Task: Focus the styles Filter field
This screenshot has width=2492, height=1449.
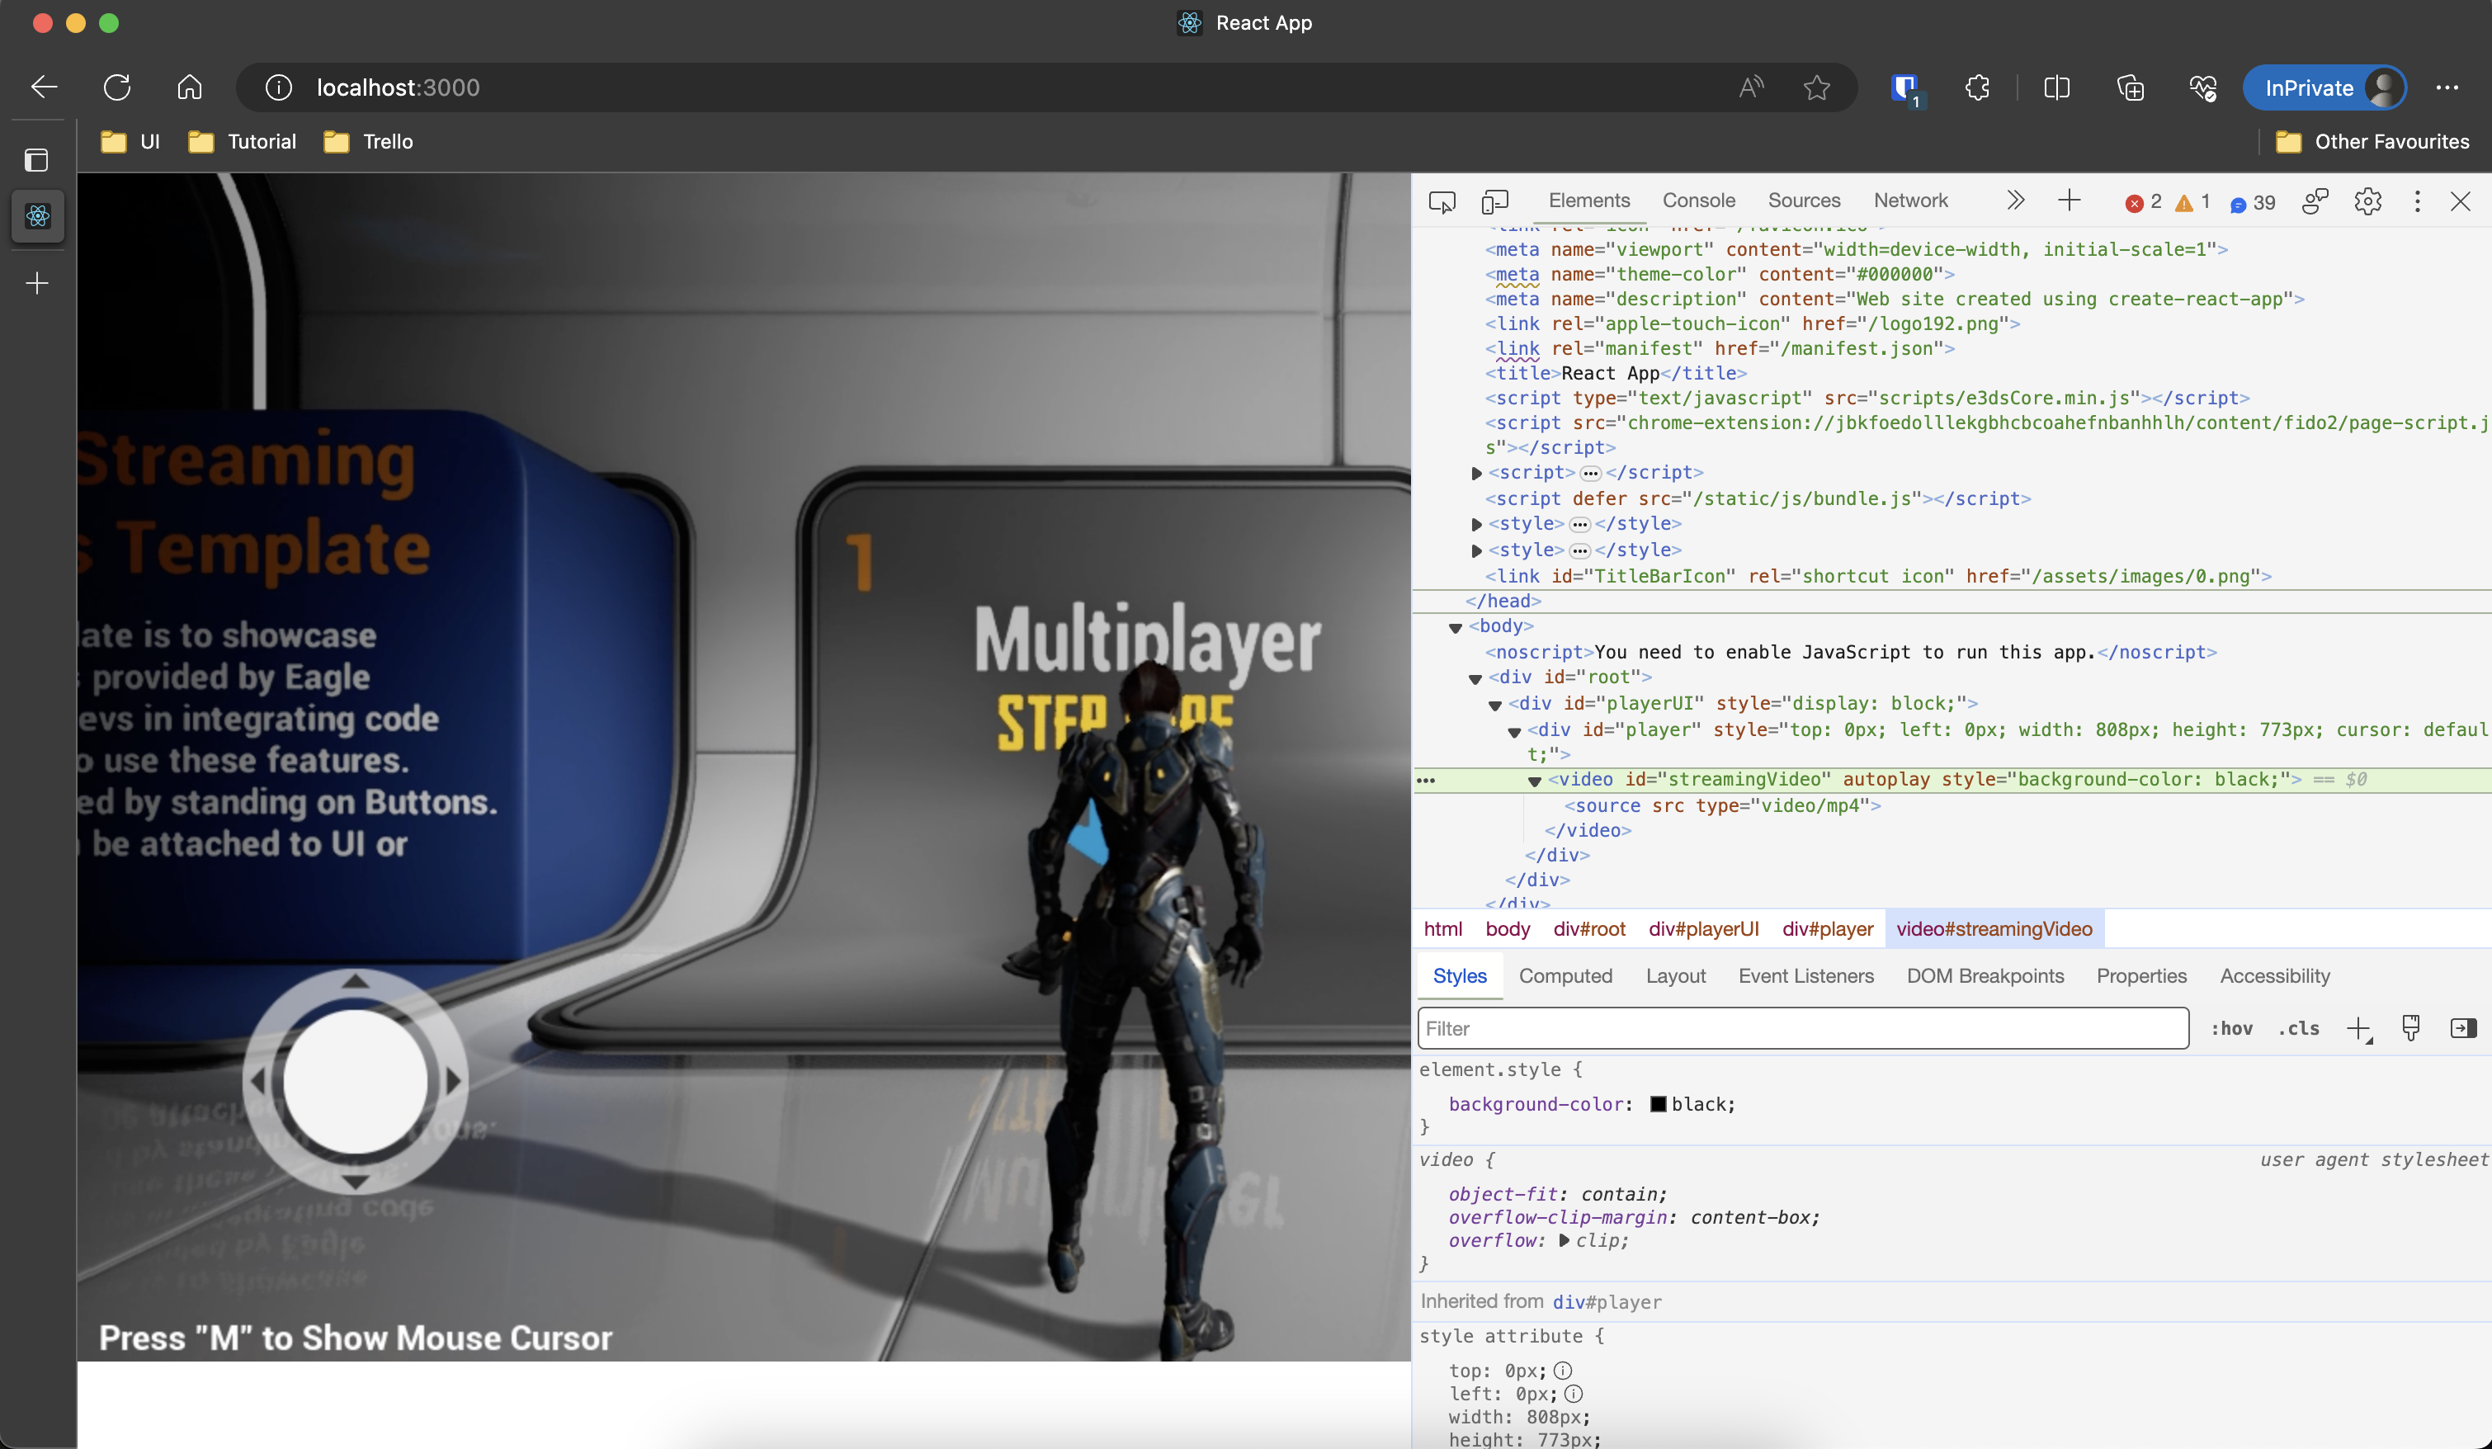Action: tap(1803, 1029)
